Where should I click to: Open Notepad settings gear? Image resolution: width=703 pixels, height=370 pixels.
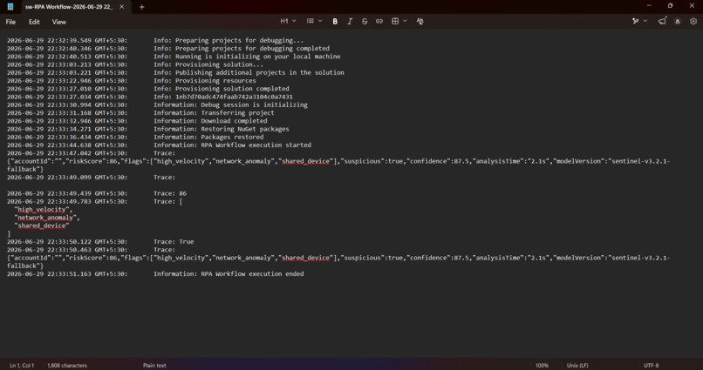(x=693, y=21)
